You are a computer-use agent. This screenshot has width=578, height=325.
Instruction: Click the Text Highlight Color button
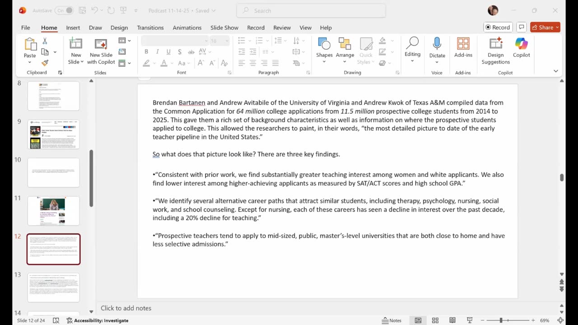pos(147,63)
